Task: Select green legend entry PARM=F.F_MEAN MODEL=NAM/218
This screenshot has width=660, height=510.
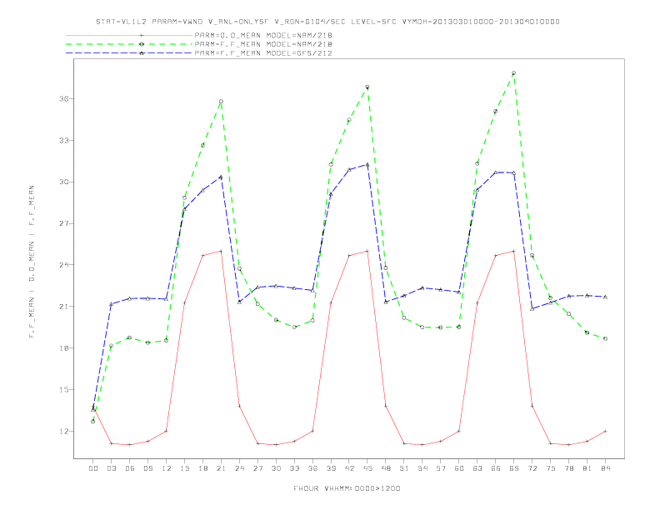Action: [263, 44]
